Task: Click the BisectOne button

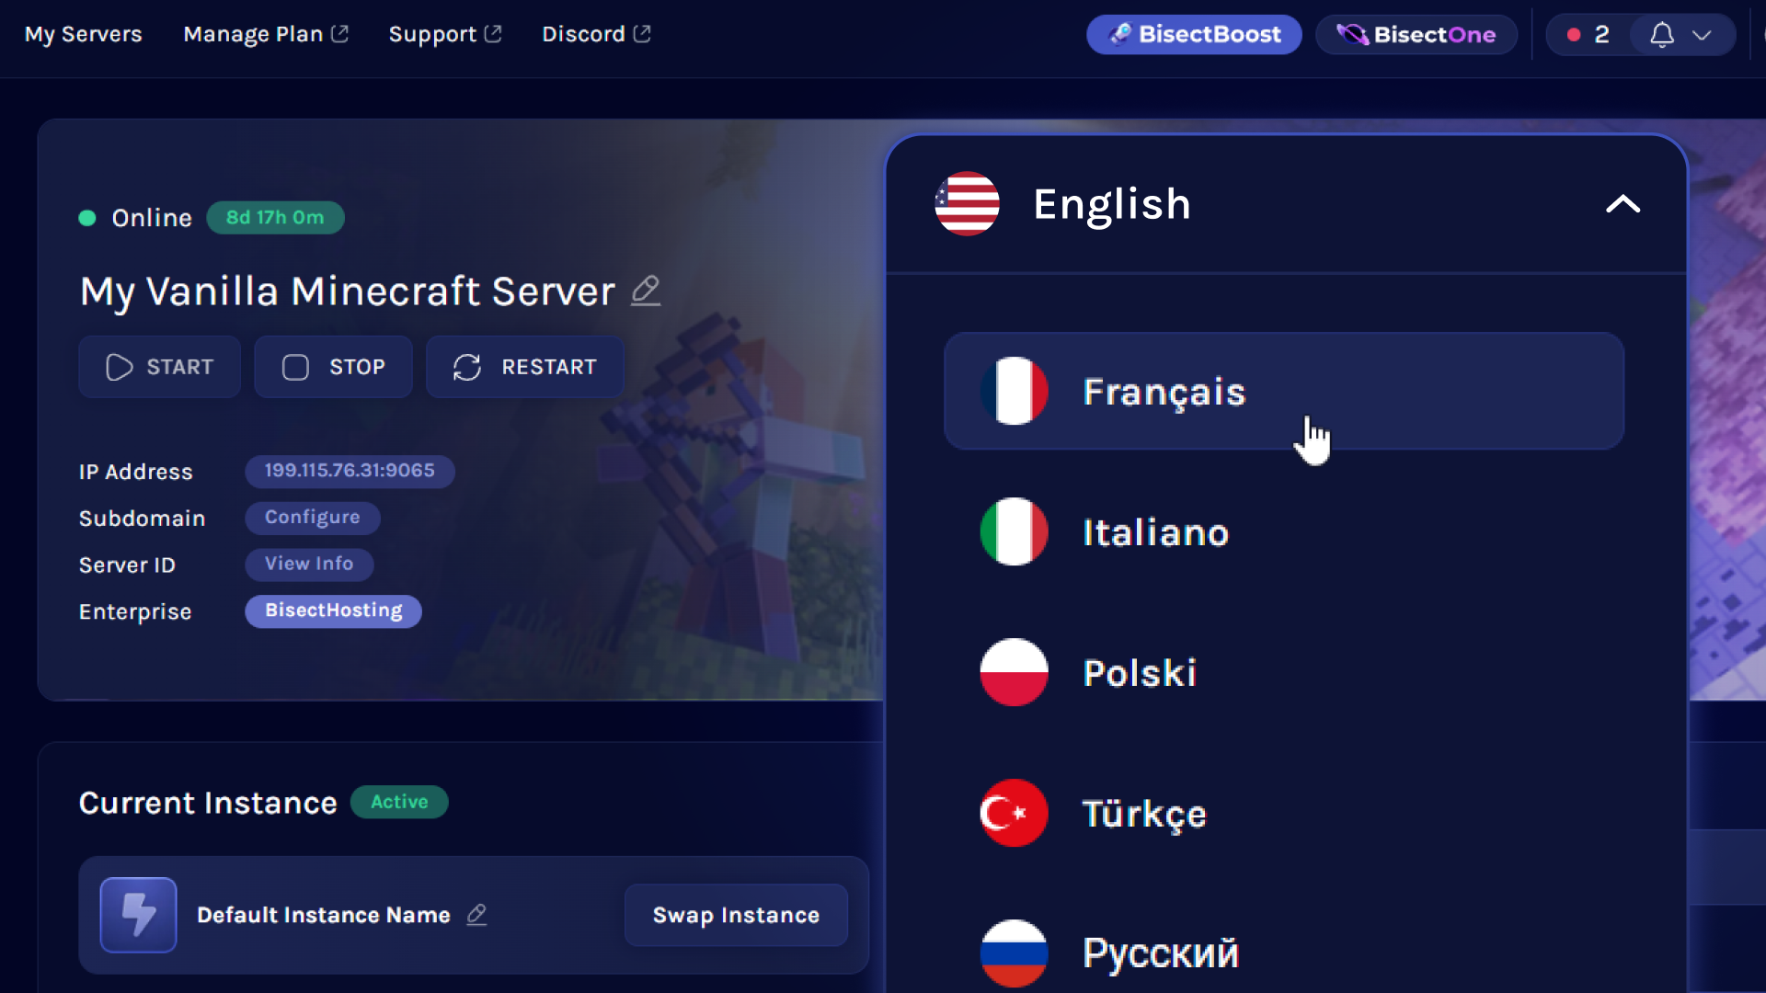Action: (1416, 35)
